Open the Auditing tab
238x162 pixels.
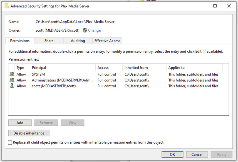(x=78, y=41)
